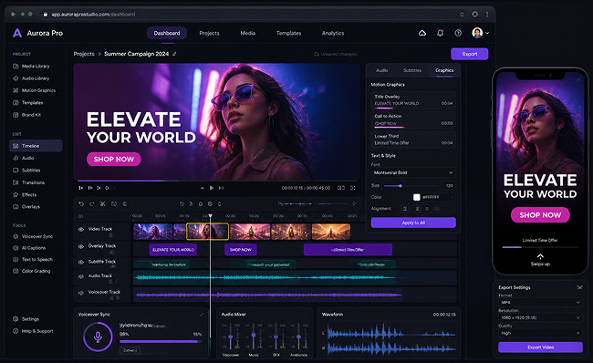Switch to the Audio panel tab
Viewport: 593px width, 363px height.
point(382,70)
